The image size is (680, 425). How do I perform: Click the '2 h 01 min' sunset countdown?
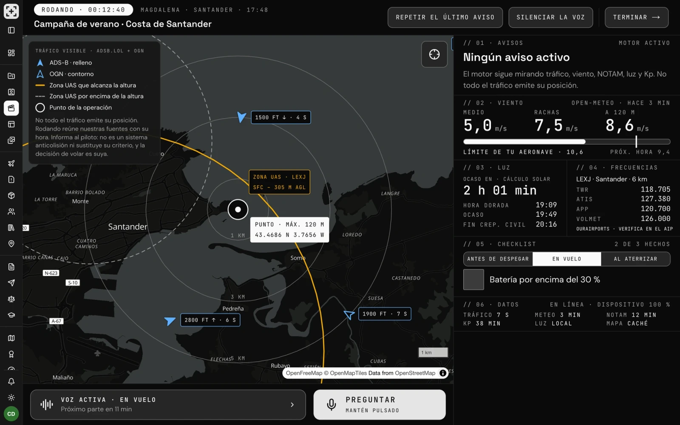[500, 190]
